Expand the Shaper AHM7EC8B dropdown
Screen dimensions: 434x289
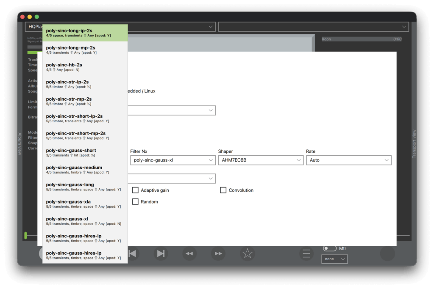click(x=261, y=160)
